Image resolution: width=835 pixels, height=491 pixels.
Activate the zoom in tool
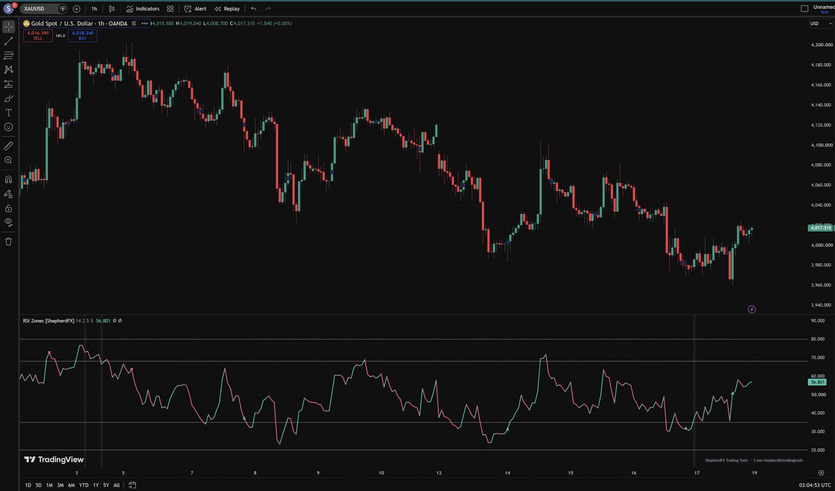point(8,160)
